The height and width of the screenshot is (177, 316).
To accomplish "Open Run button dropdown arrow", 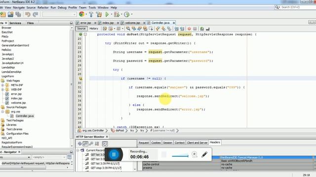I will [x=111, y=14].
